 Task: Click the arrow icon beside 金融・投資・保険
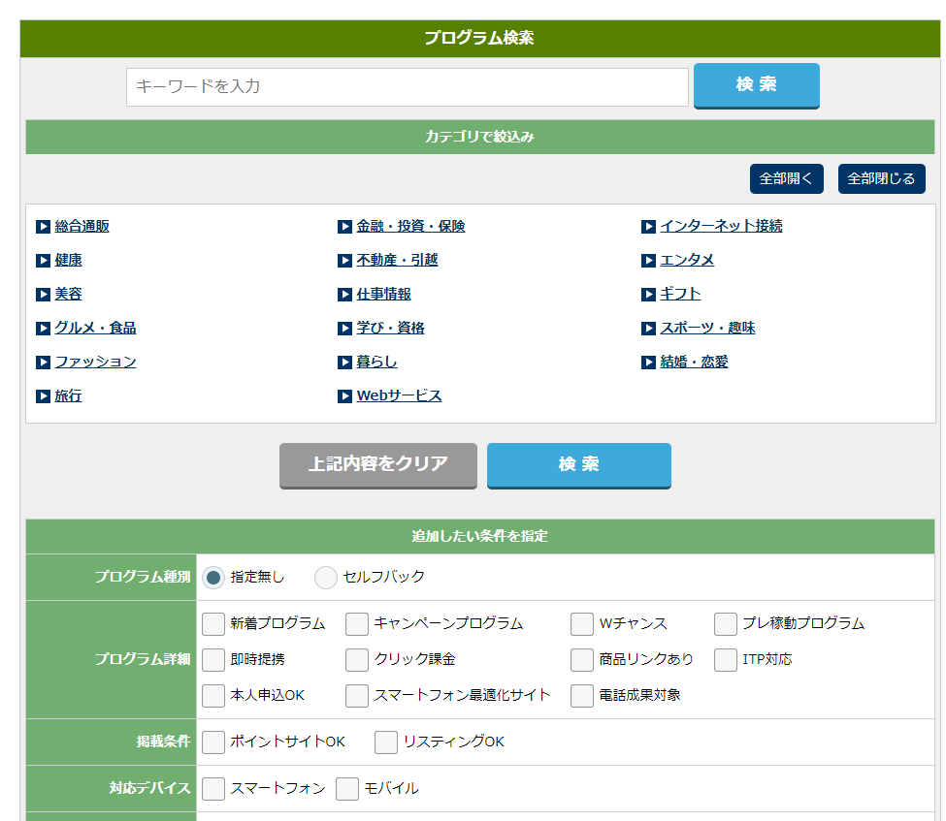(x=344, y=227)
